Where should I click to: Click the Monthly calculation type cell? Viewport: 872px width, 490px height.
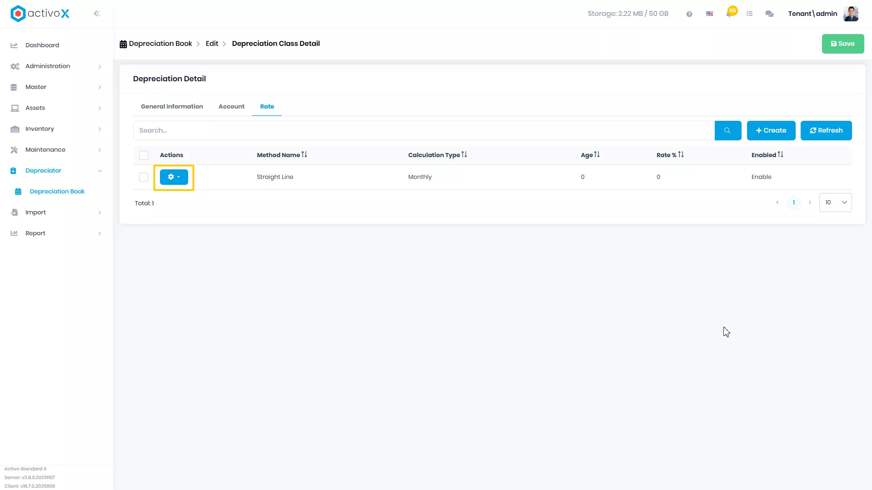tap(420, 177)
